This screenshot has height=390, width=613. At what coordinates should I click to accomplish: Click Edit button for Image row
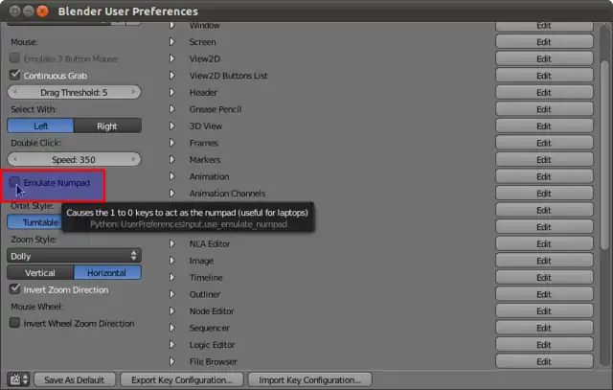(x=544, y=261)
